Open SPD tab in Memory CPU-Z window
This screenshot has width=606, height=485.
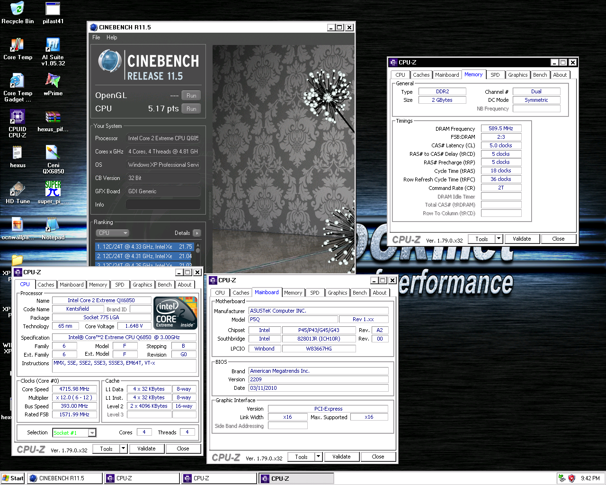pos(495,75)
